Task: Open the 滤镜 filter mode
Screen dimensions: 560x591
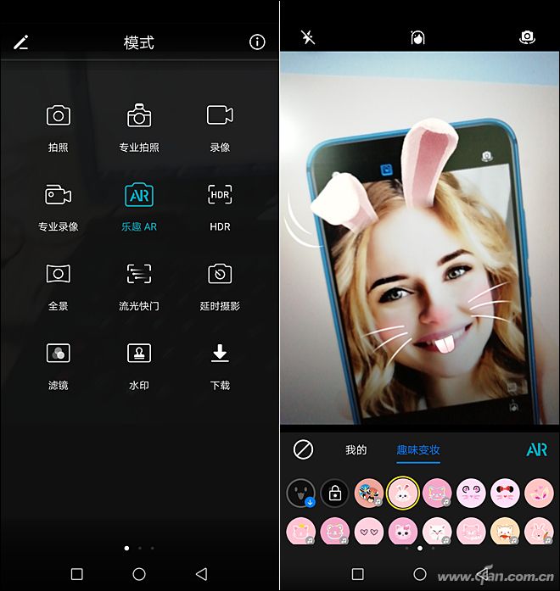Action: click(x=58, y=354)
